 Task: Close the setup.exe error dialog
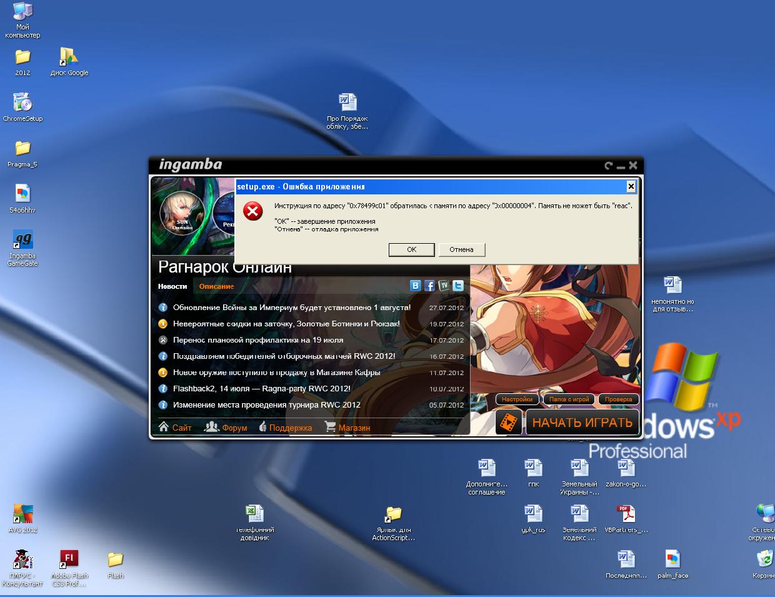(x=631, y=186)
